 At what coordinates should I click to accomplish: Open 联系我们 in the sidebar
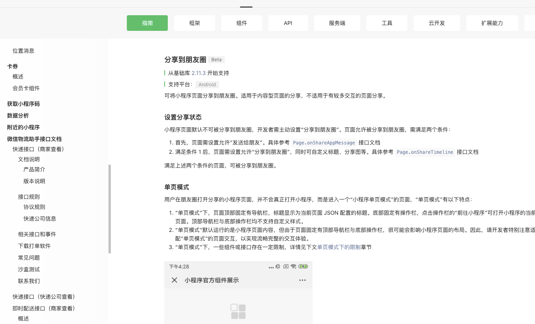[29, 281]
